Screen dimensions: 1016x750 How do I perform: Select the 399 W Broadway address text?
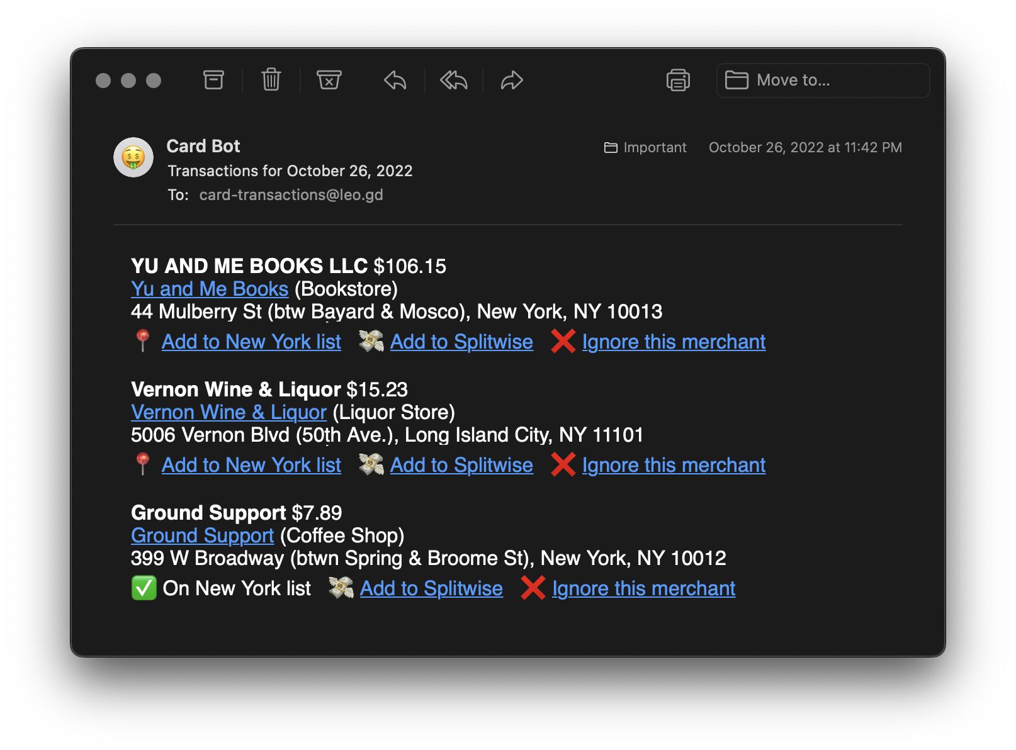pyautogui.click(x=429, y=558)
